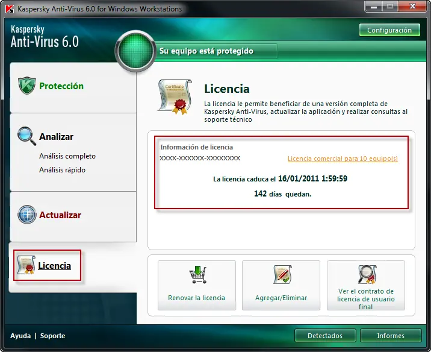Open Informes reports

391,336
